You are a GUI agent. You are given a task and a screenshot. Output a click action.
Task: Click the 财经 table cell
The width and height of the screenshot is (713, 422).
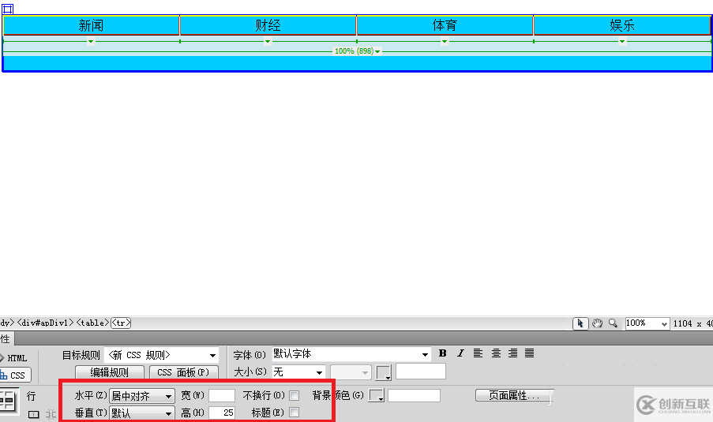[x=268, y=25]
